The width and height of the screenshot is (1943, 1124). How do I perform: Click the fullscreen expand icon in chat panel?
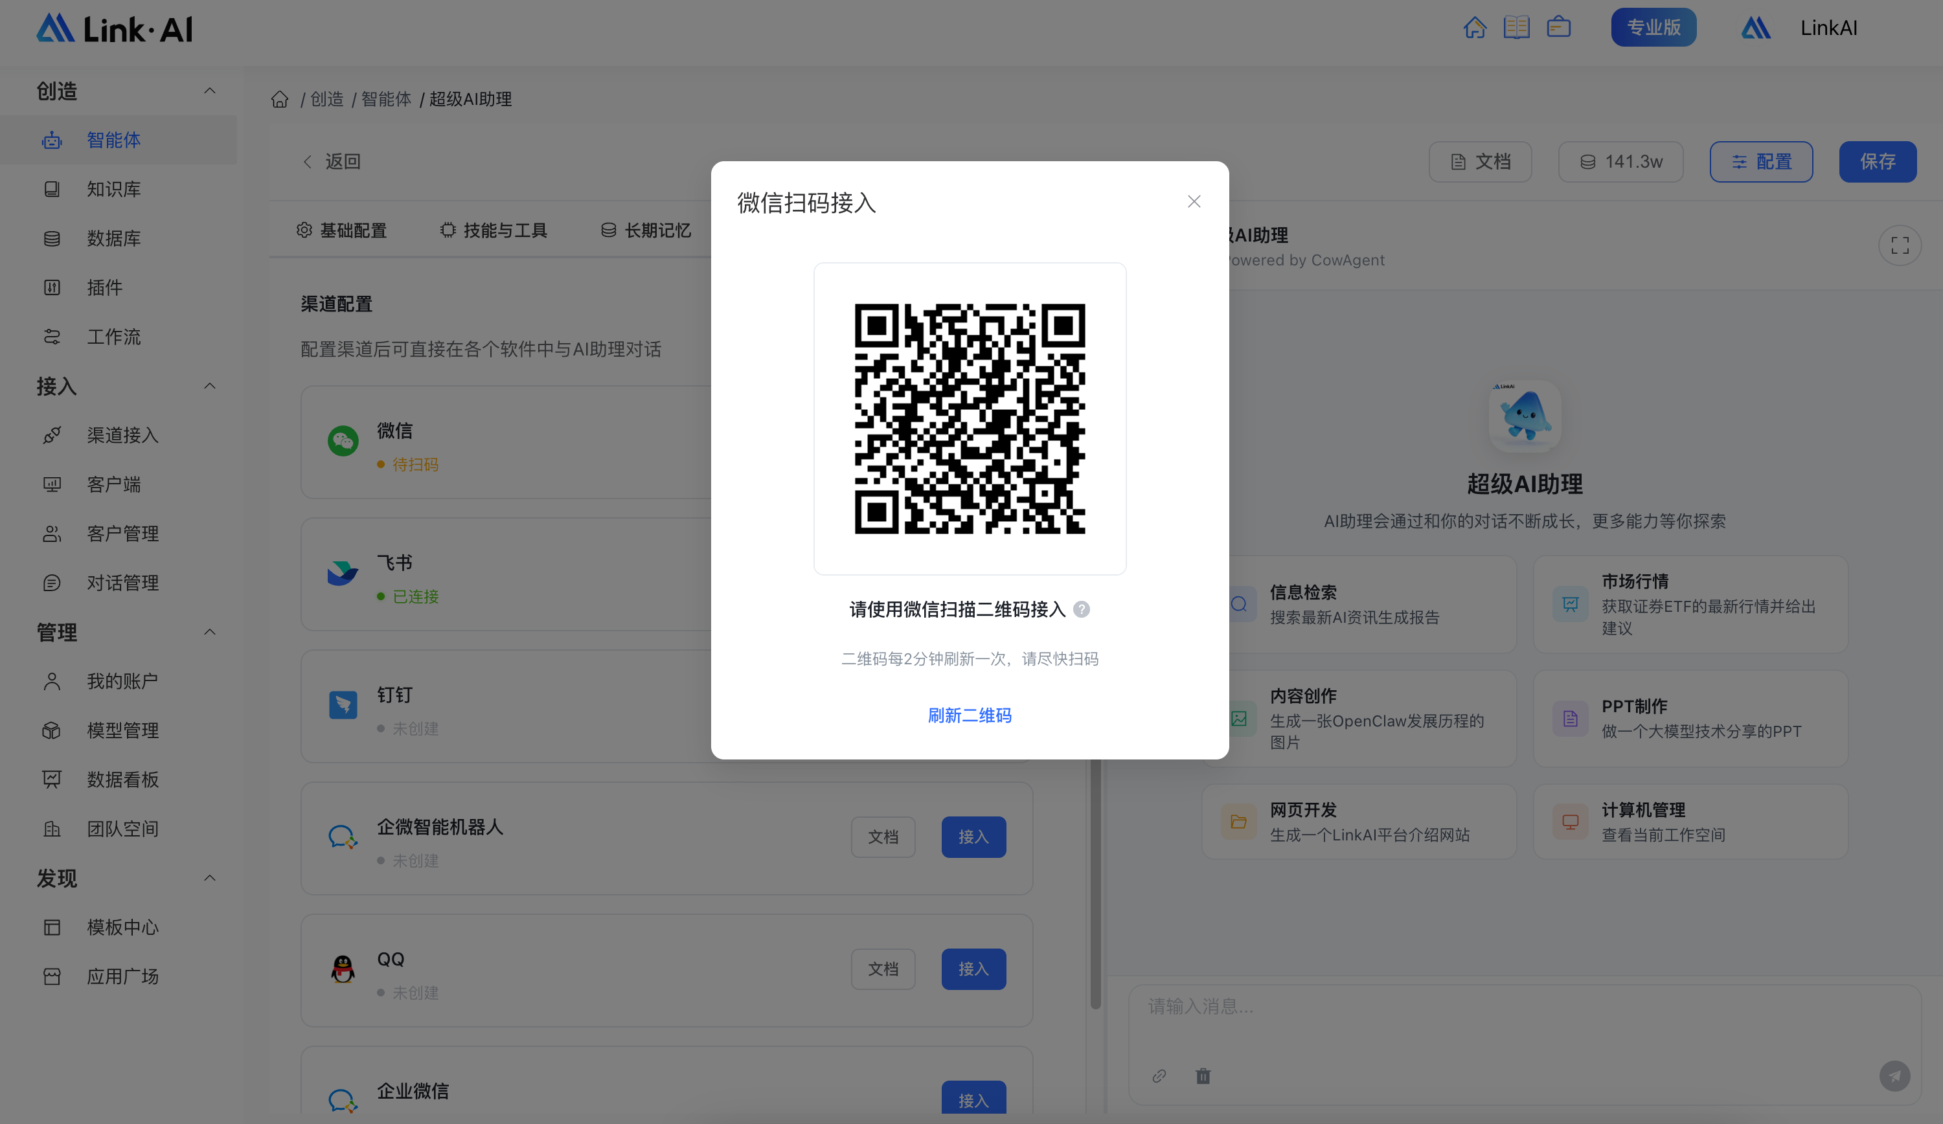click(x=1899, y=245)
